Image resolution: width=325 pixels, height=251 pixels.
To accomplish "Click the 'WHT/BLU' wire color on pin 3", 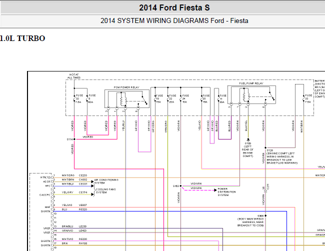I will point(67,184).
